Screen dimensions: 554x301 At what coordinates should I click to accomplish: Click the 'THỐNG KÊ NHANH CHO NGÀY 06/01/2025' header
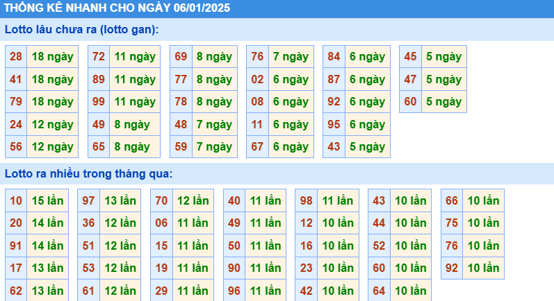(117, 8)
